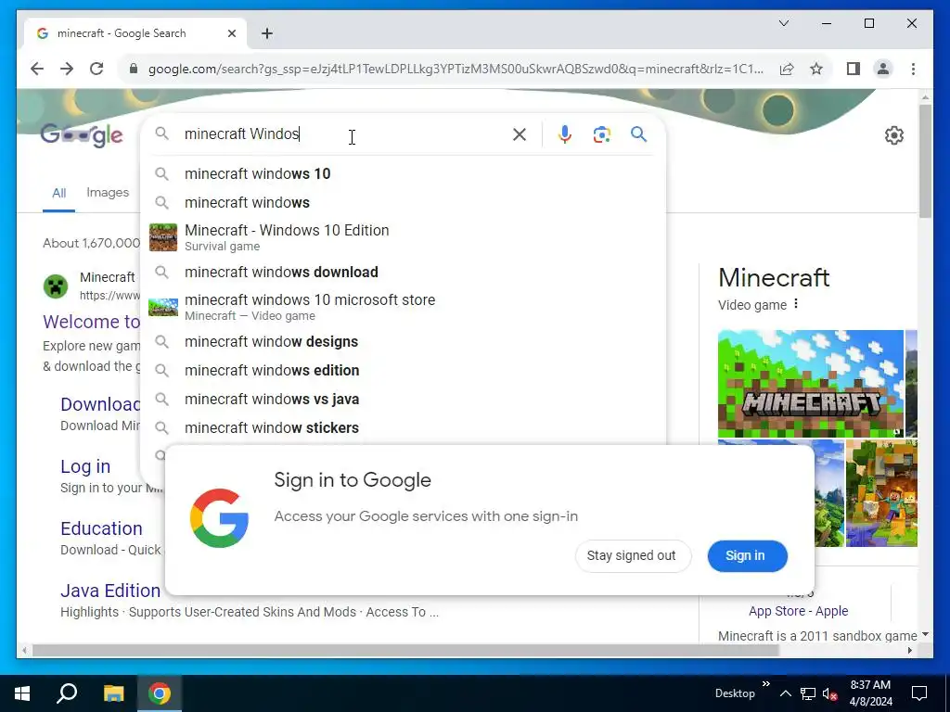
Task: Share this page via the share icon
Action: pos(787,69)
